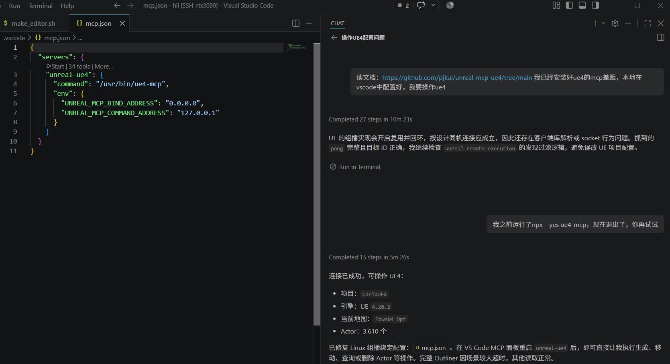Open Customize Layout icon
The width and height of the screenshot is (670, 364).
556,5
